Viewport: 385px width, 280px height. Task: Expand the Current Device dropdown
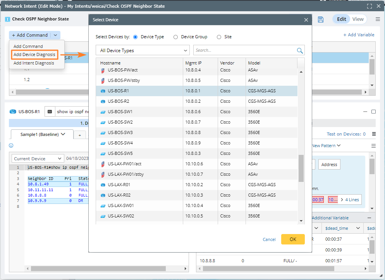[x=38, y=159]
